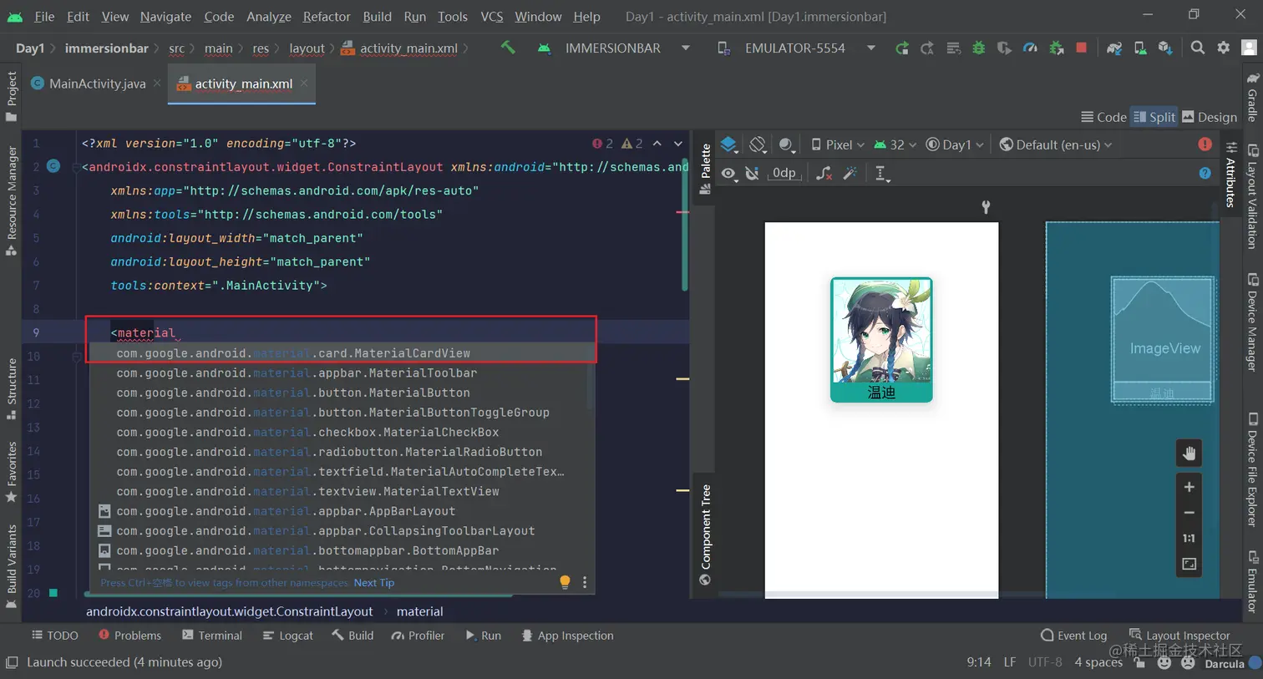Click the Infer Constraints magic wand icon
This screenshot has width=1263, height=679.
(x=850, y=173)
